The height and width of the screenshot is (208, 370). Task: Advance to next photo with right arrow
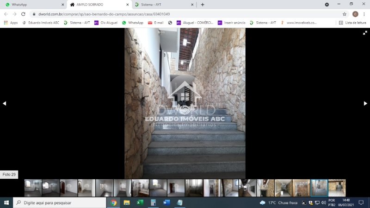pyautogui.click(x=365, y=103)
